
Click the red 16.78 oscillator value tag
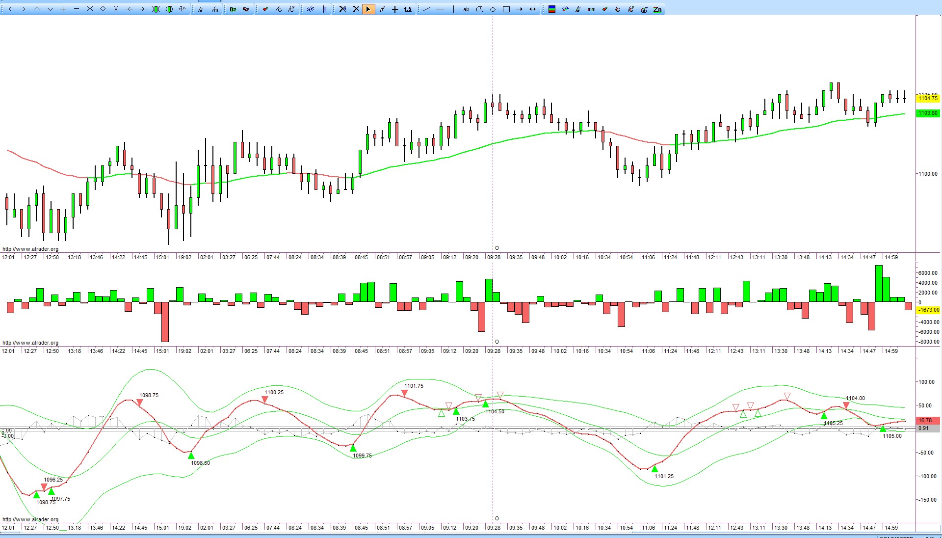[x=928, y=420]
